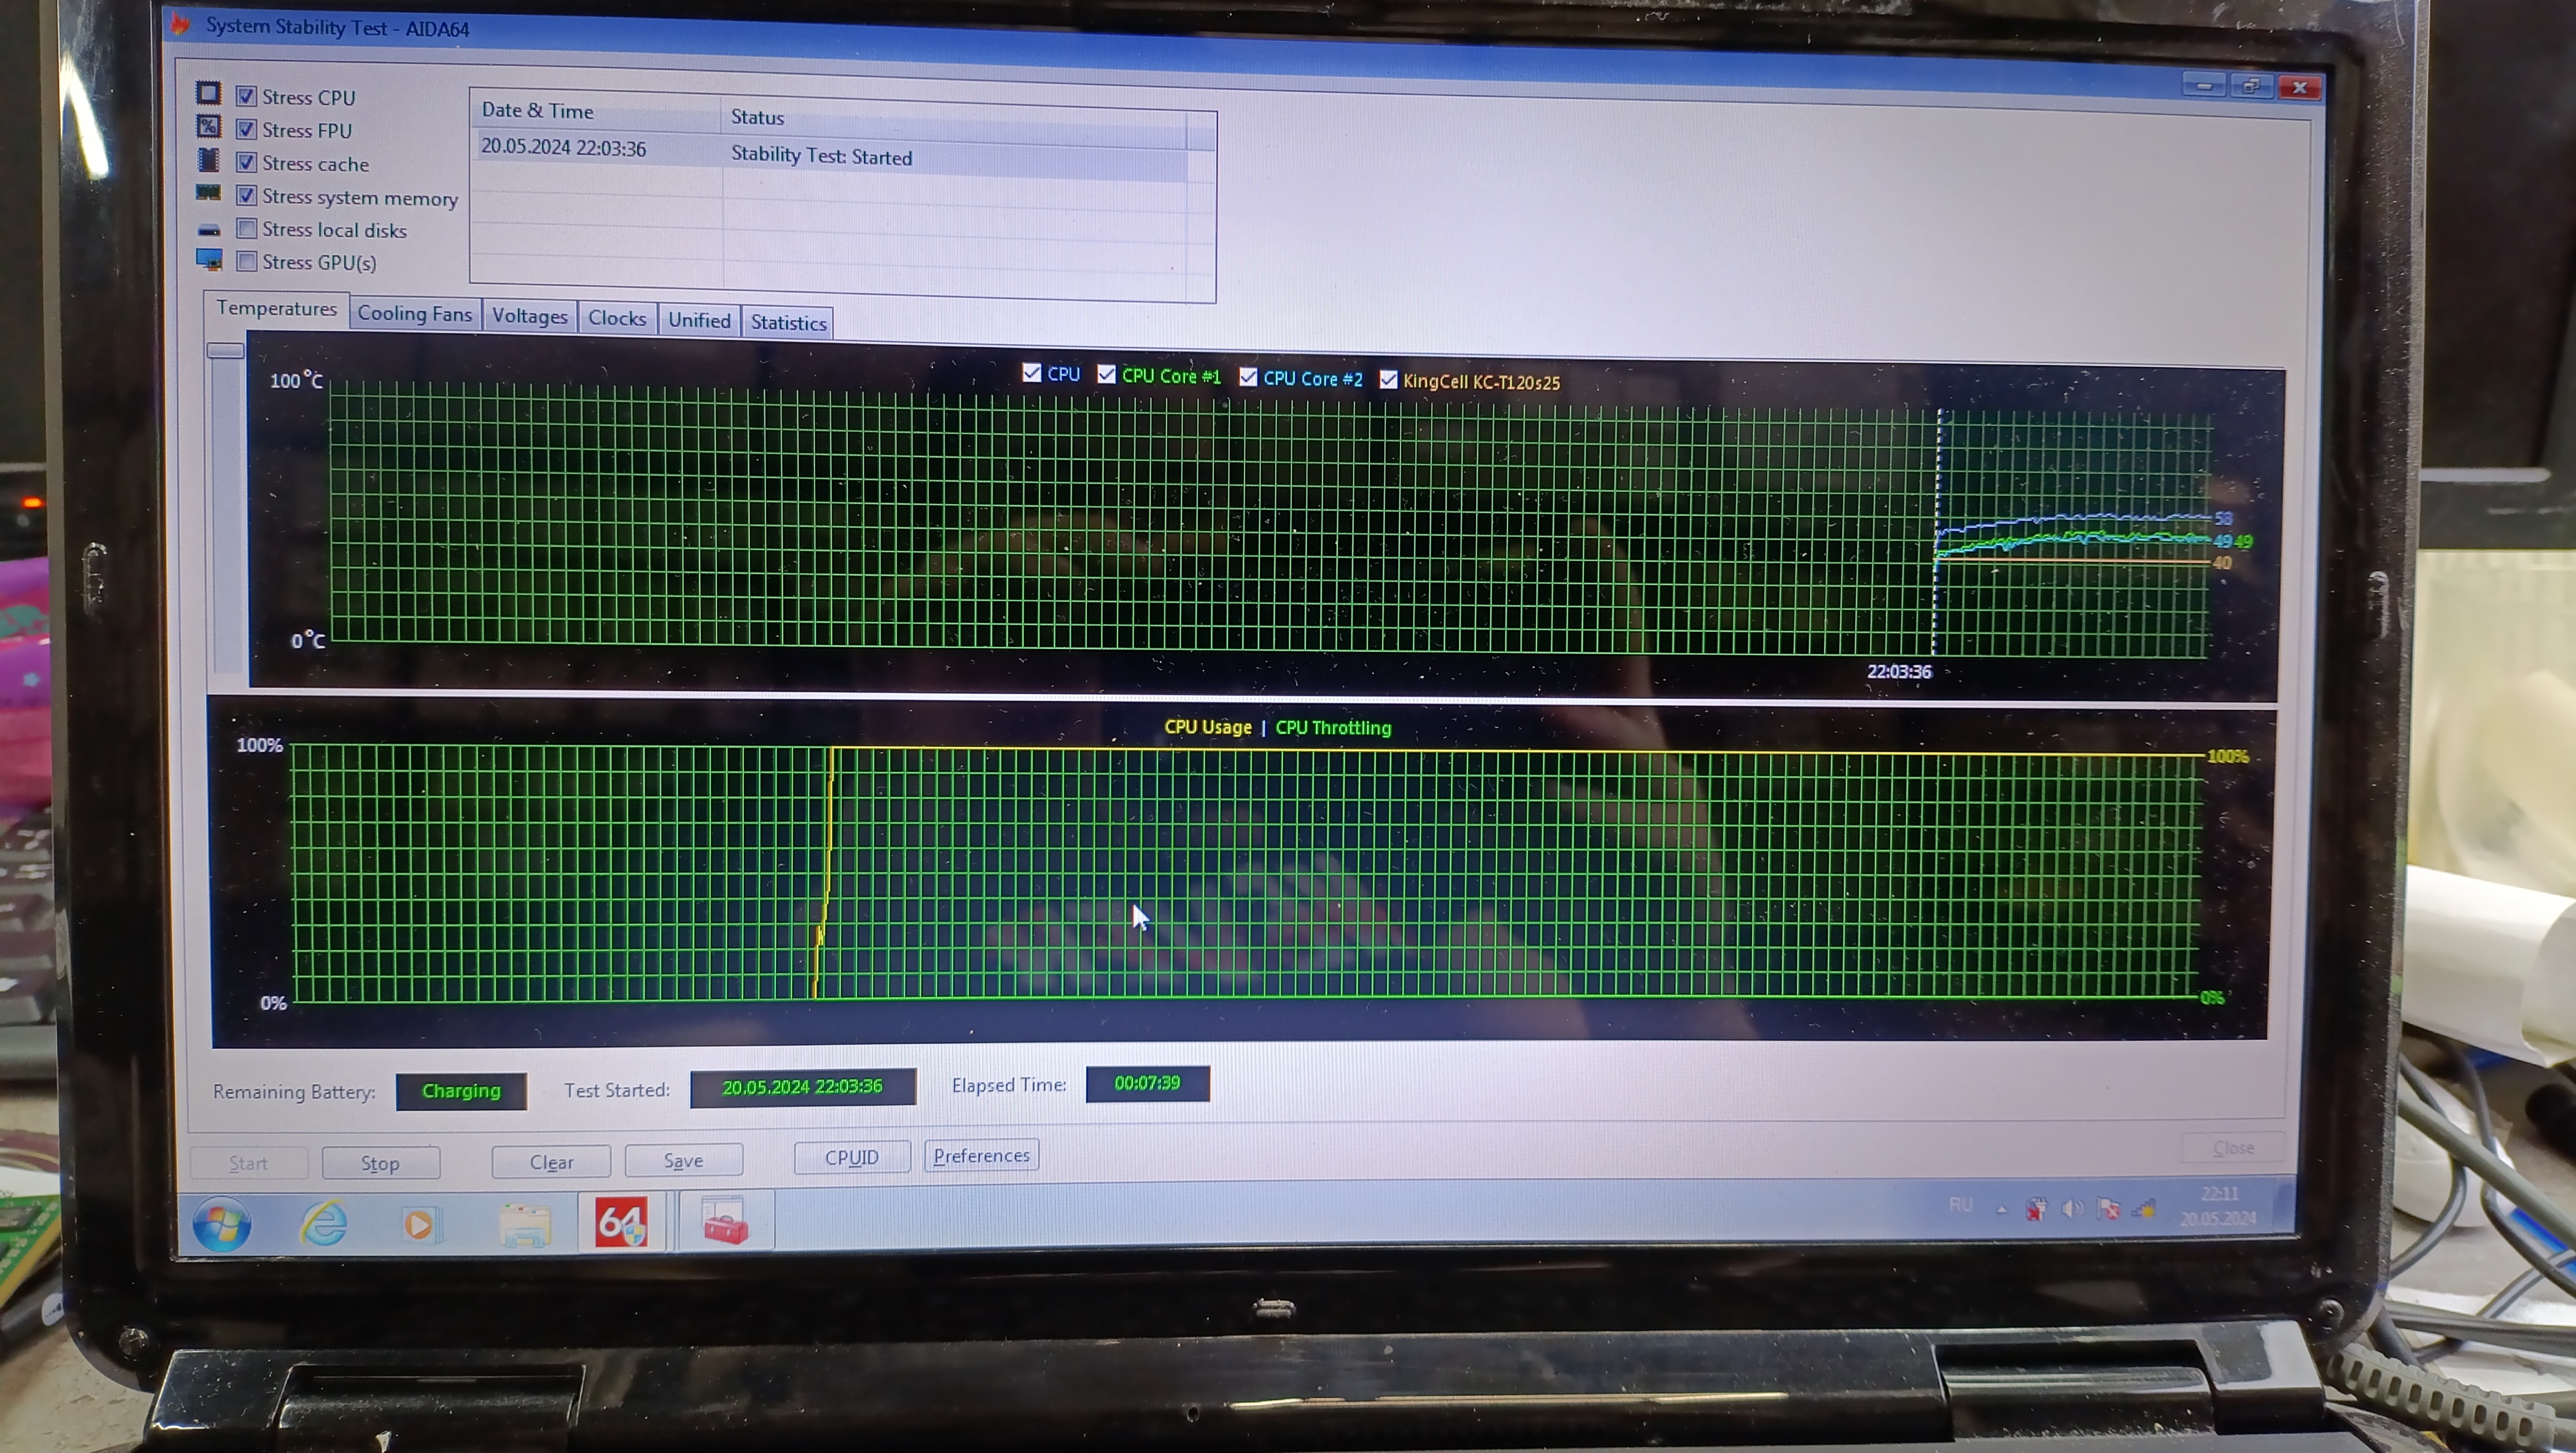Click the memory module icon beside Stress system memory
Viewport: 2576px width, 1453px height.
tap(208, 192)
